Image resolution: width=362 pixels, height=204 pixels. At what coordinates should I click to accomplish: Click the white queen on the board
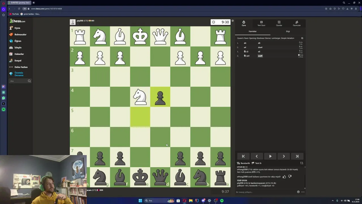coord(160,37)
